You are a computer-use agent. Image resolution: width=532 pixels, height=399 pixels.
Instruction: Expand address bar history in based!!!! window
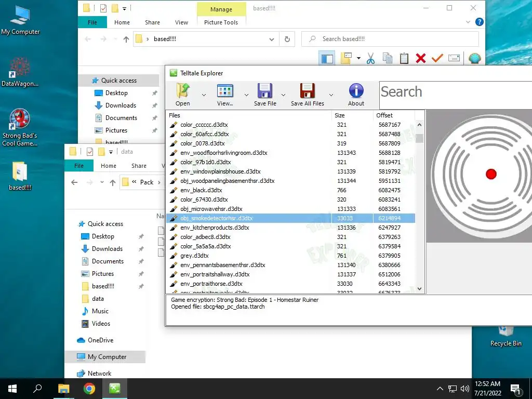[271, 39]
